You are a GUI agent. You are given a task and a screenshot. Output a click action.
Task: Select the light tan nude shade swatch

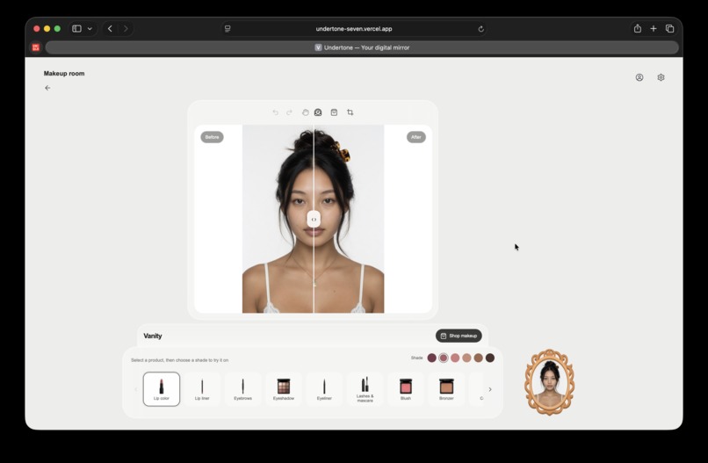pos(467,358)
